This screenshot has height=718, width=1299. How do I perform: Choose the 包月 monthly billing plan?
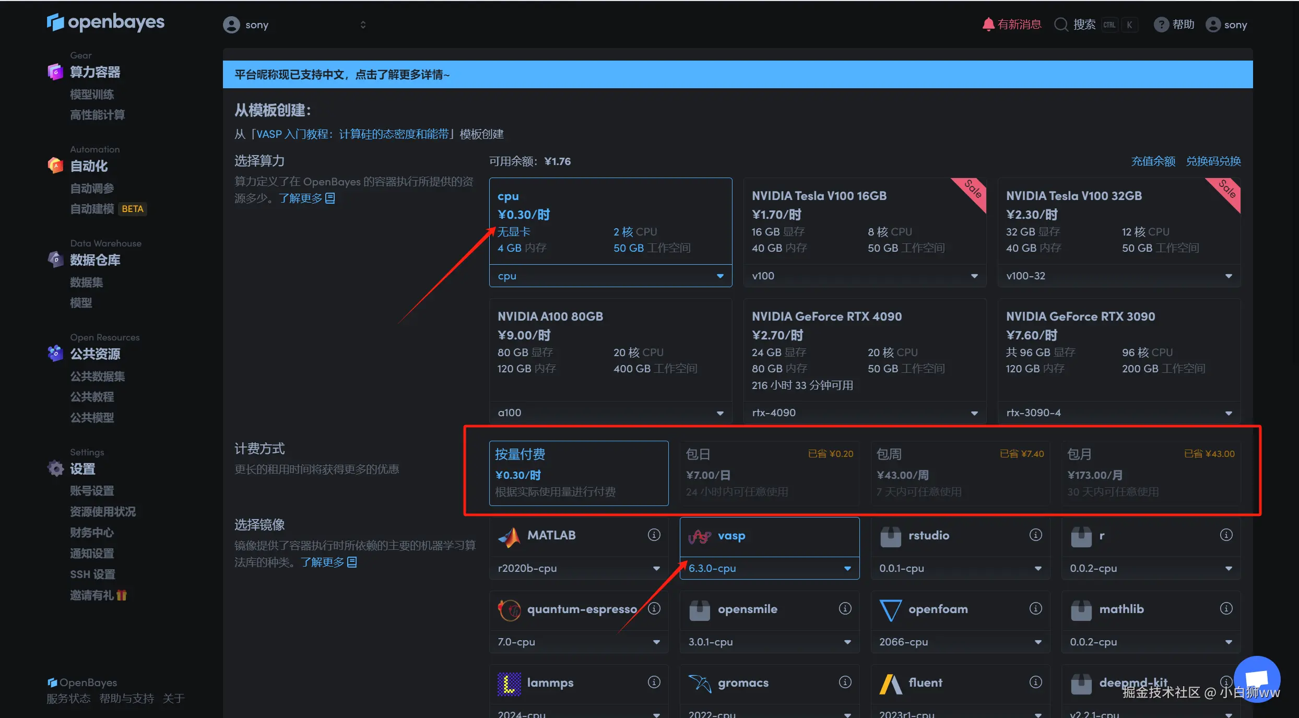tap(1151, 473)
